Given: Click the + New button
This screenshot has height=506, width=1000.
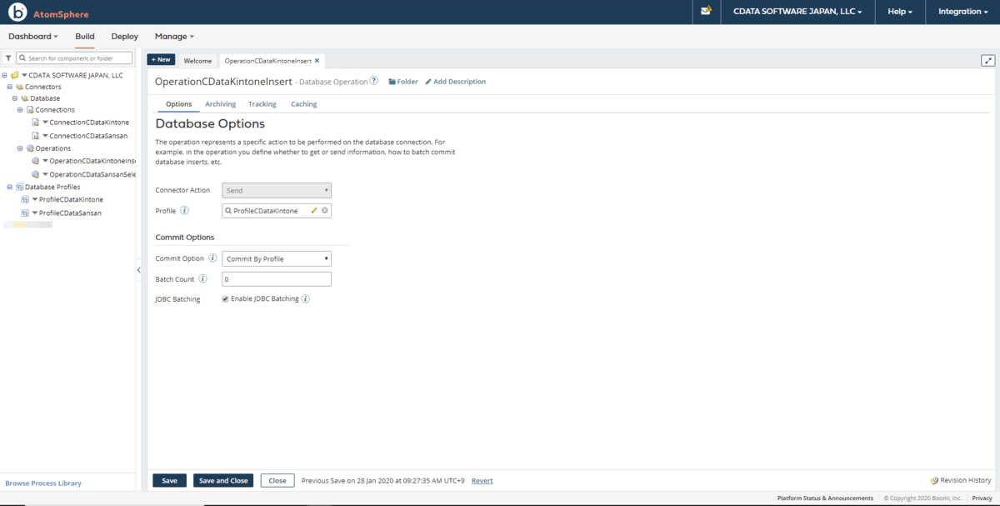Looking at the screenshot, I should (161, 60).
